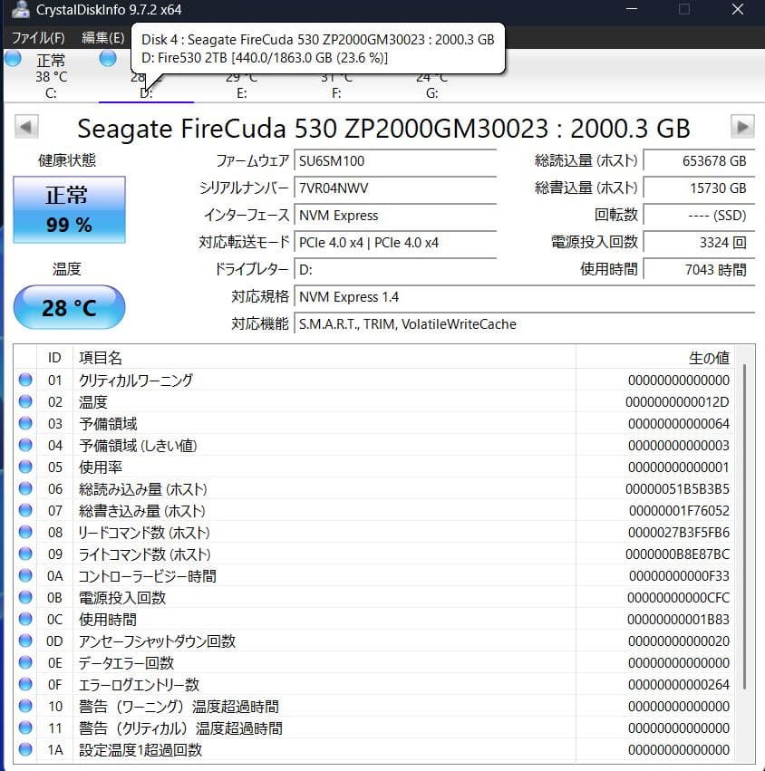This screenshot has width=765, height=771.
Task: Click the status indicator next to 温度 row
Action: (x=24, y=401)
